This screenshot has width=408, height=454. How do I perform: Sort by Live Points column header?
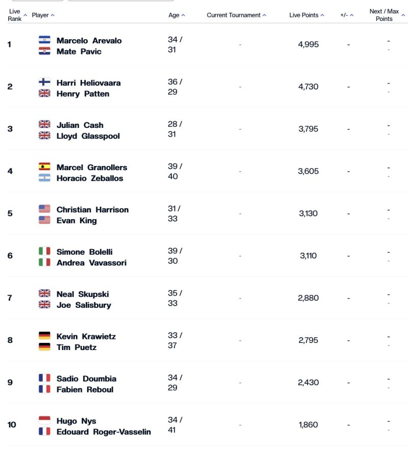tap(307, 15)
